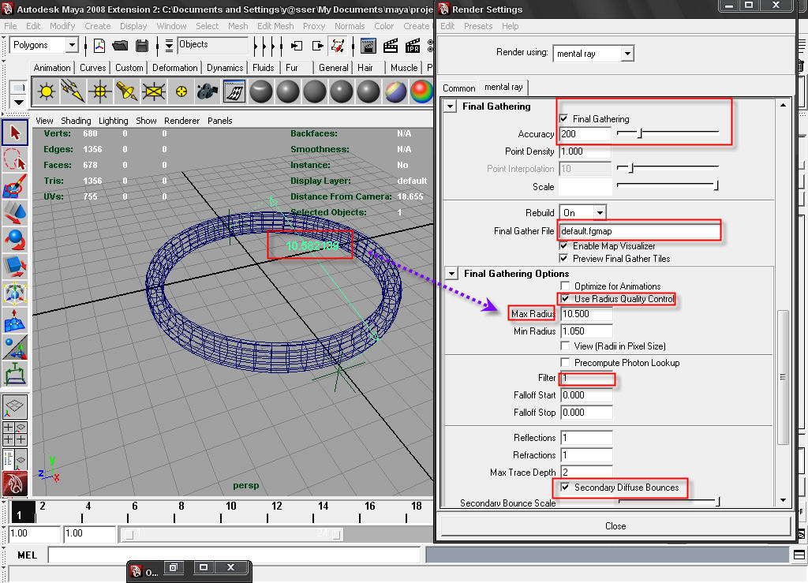Choose the Paint Selection tool
Image resolution: width=808 pixels, height=583 pixels.
click(x=15, y=186)
